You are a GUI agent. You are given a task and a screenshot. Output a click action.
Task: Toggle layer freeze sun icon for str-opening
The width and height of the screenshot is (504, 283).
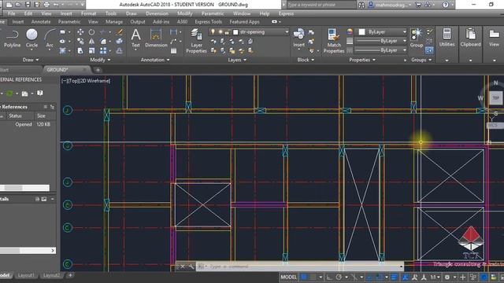220,31
